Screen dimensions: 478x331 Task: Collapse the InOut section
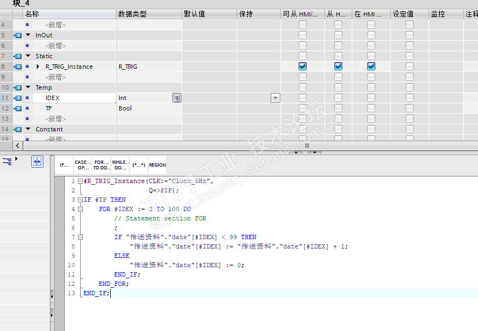click(x=28, y=35)
